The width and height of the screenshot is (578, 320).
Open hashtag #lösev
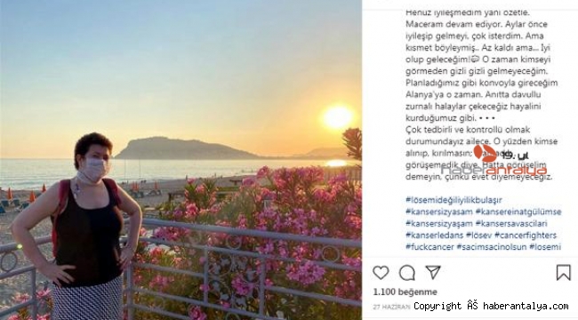pyautogui.click(x=478, y=236)
